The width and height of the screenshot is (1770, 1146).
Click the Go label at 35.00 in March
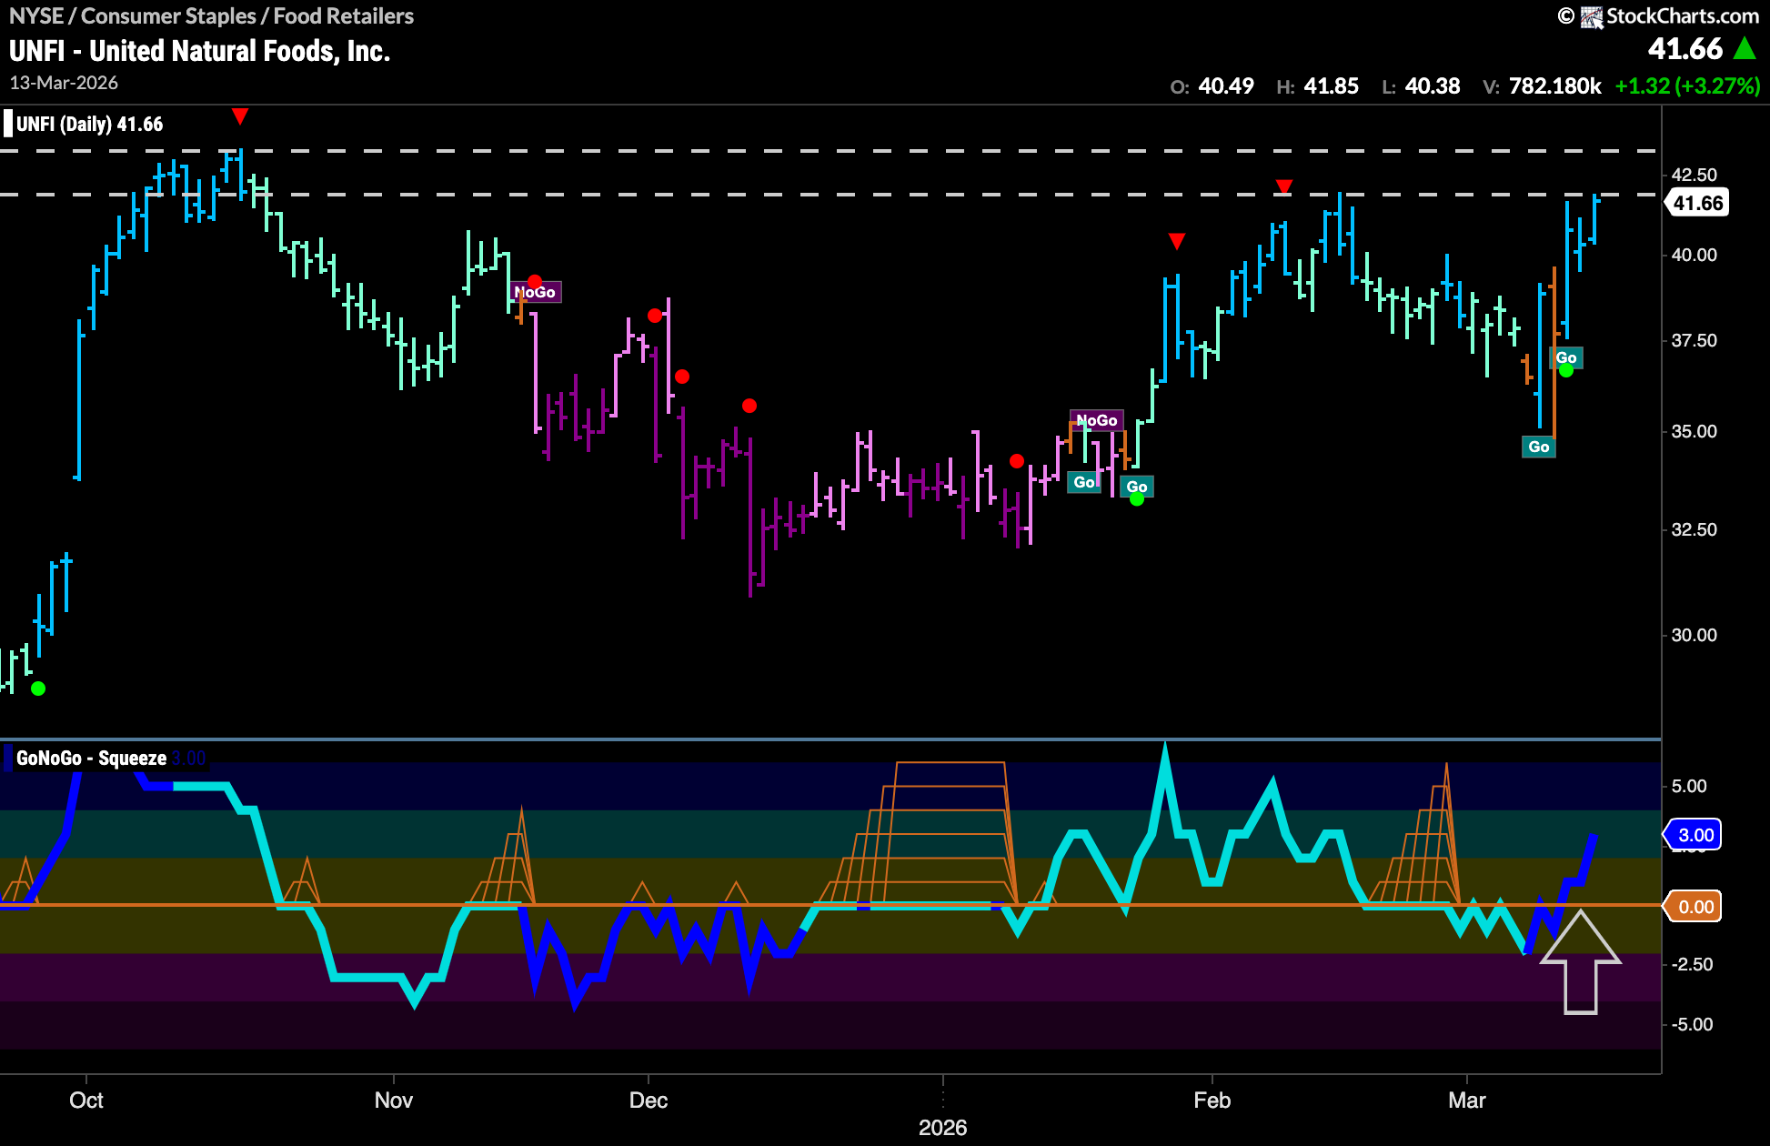click(1539, 447)
